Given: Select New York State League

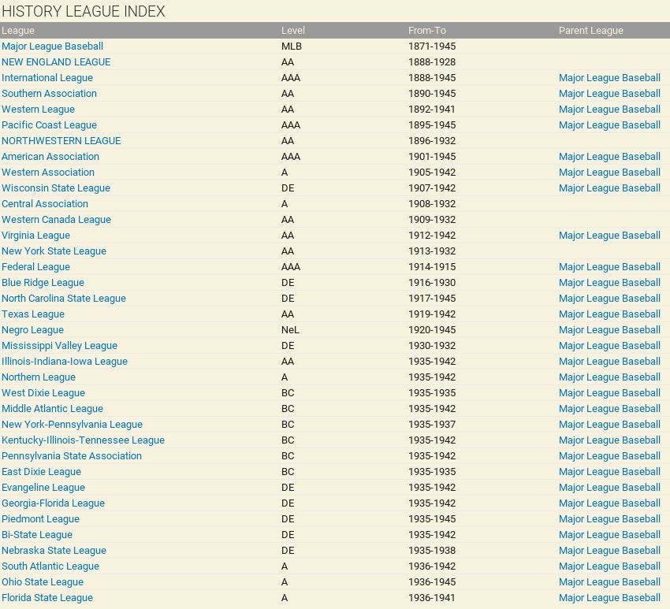Looking at the screenshot, I should point(54,251).
